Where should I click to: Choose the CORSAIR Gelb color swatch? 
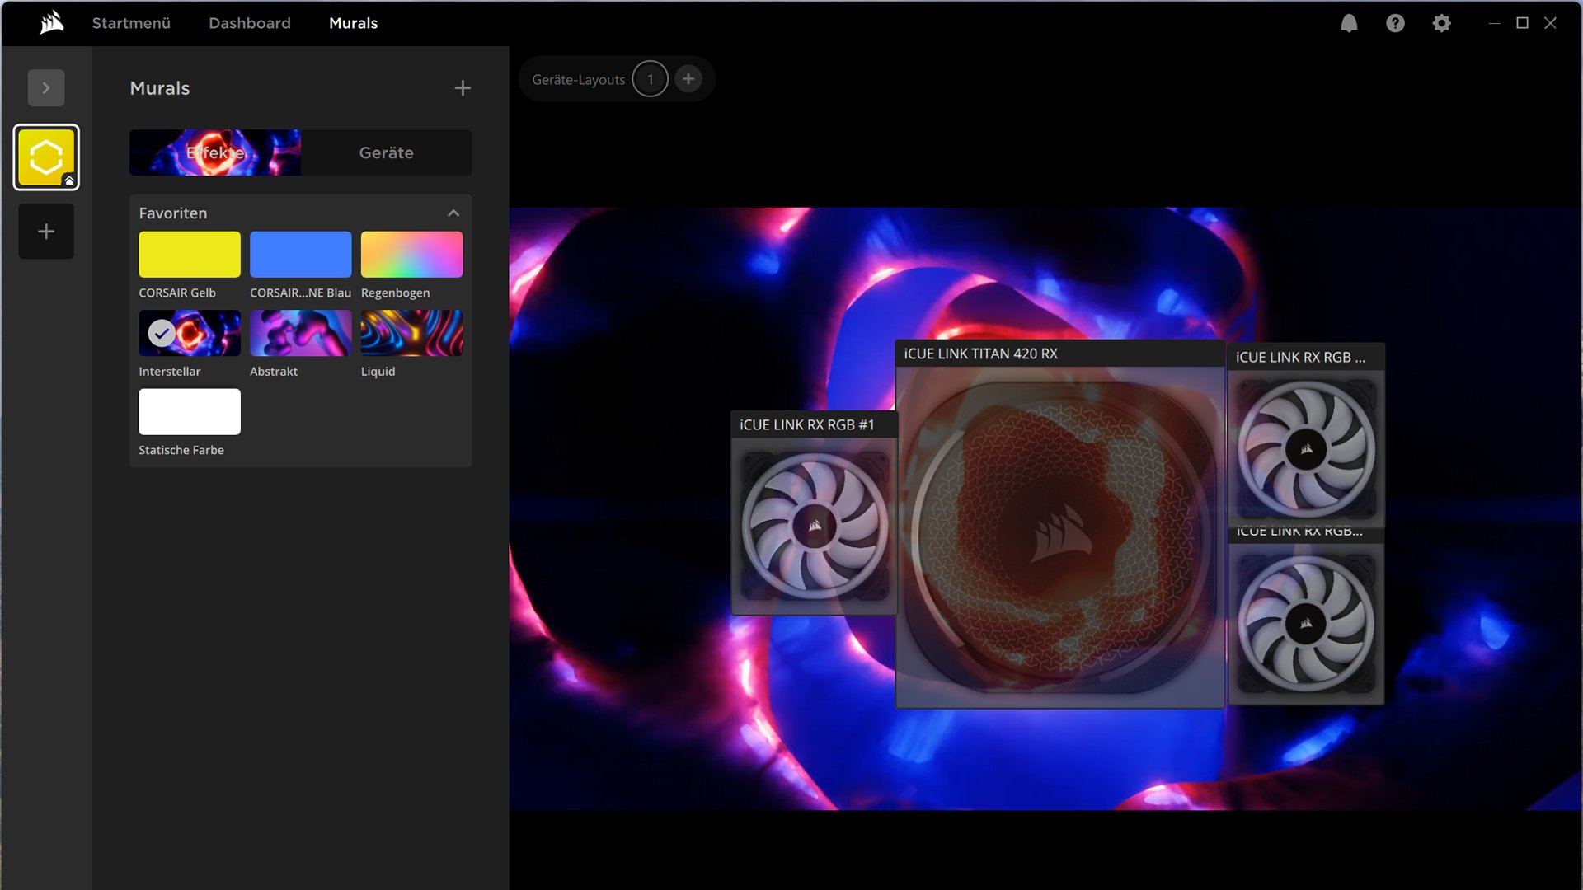coord(190,254)
